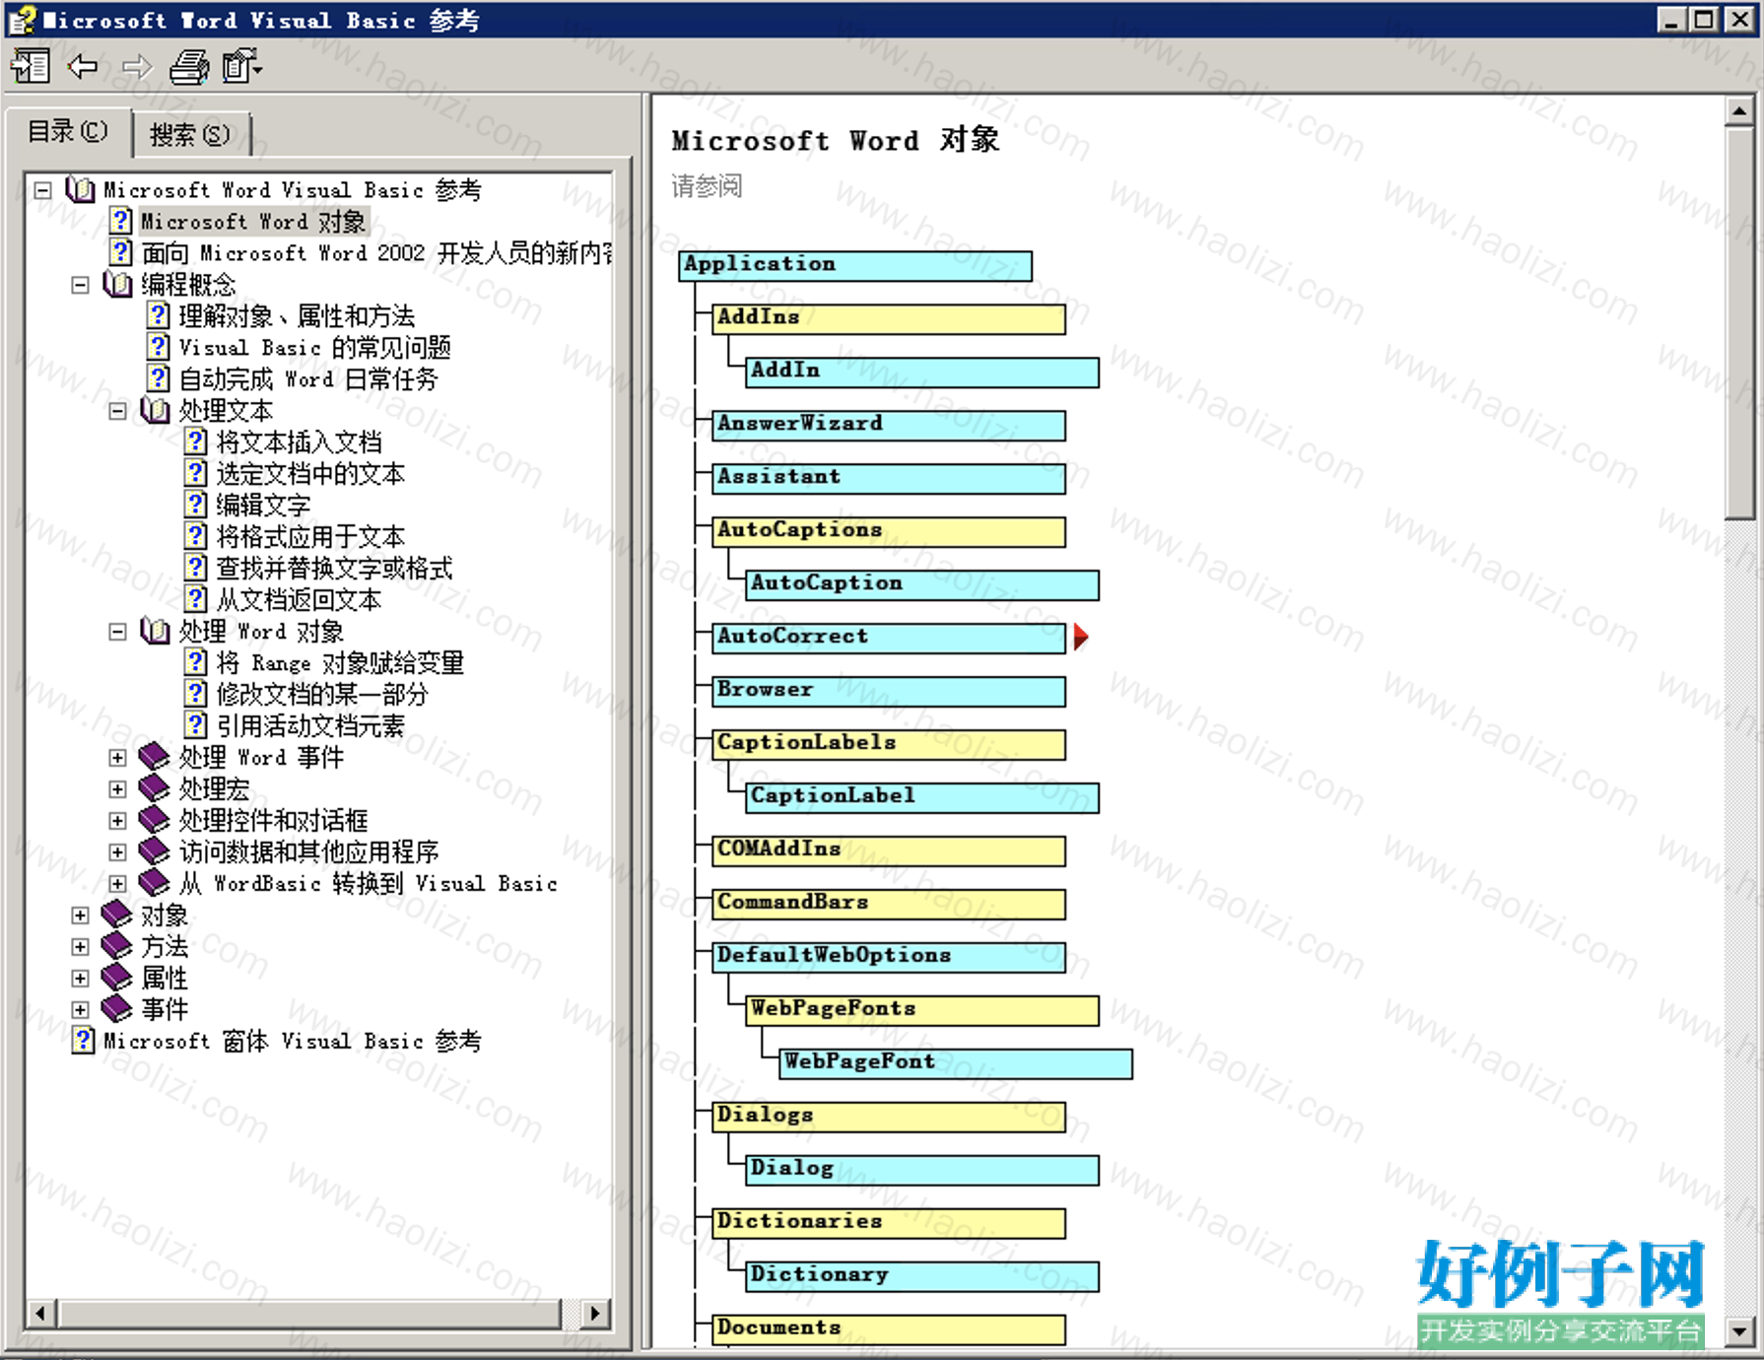Screen dimensions: 1764x1360
Task: Open the AutoCorrect object box
Action: coord(889,639)
